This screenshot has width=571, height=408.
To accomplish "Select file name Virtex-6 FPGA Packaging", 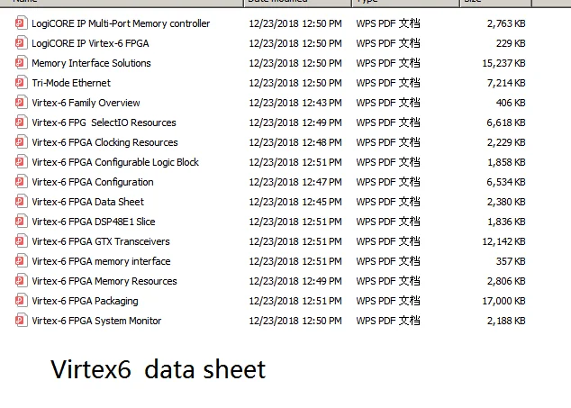I will pos(85,301).
